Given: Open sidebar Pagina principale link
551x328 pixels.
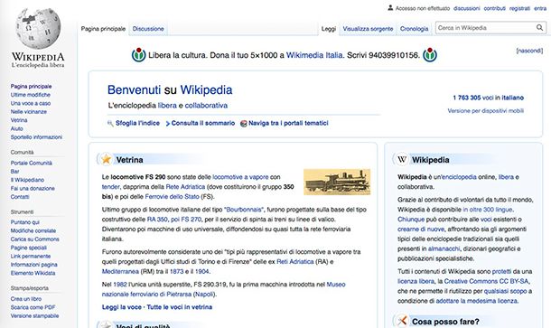Looking at the screenshot, I should 31,86.
